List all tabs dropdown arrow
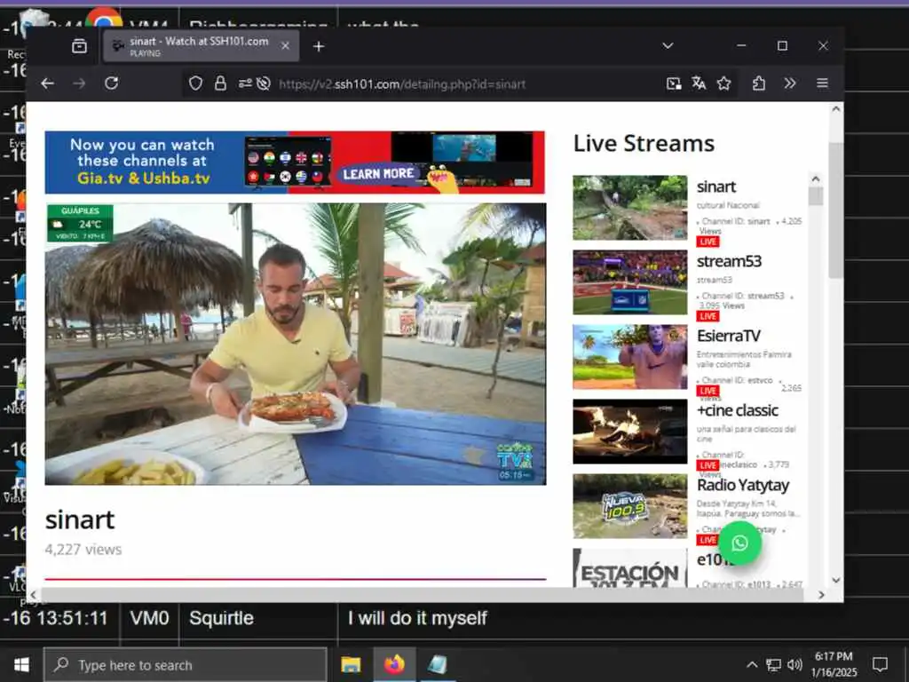This screenshot has height=682, width=909. tap(668, 45)
